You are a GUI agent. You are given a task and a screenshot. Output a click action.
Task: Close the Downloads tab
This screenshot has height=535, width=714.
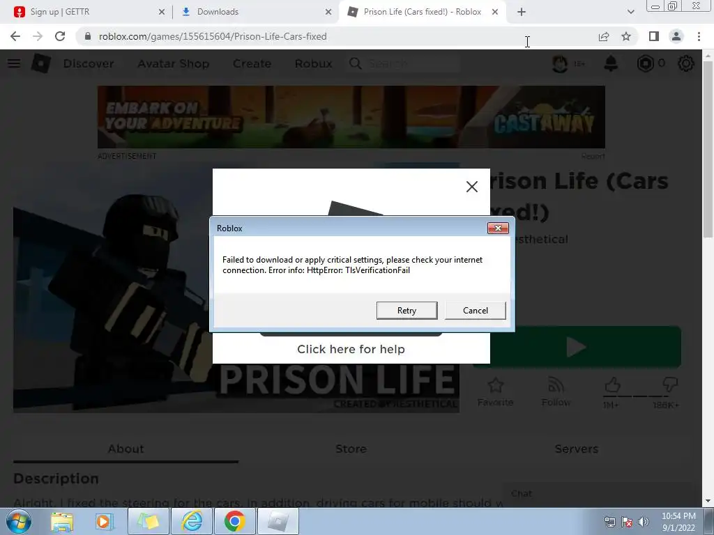[328, 13]
